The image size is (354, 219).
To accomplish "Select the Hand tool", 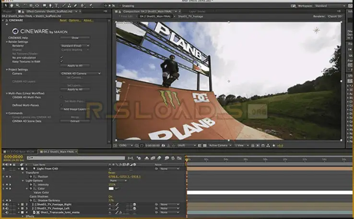I will point(12,6).
